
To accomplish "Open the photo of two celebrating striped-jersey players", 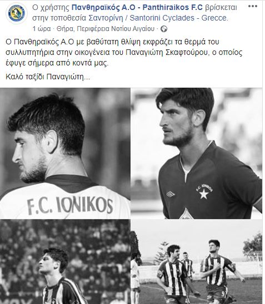I will tap(197, 262).
